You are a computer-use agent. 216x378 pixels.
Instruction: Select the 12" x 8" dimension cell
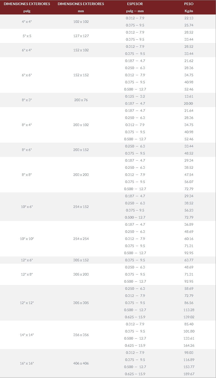click(x=27, y=274)
